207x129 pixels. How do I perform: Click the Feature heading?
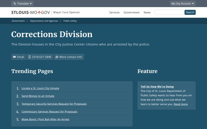147,71
